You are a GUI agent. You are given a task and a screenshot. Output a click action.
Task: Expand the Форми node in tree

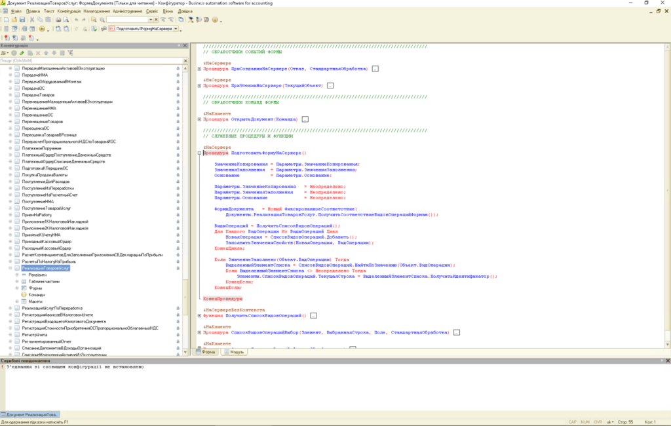click(x=16, y=288)
